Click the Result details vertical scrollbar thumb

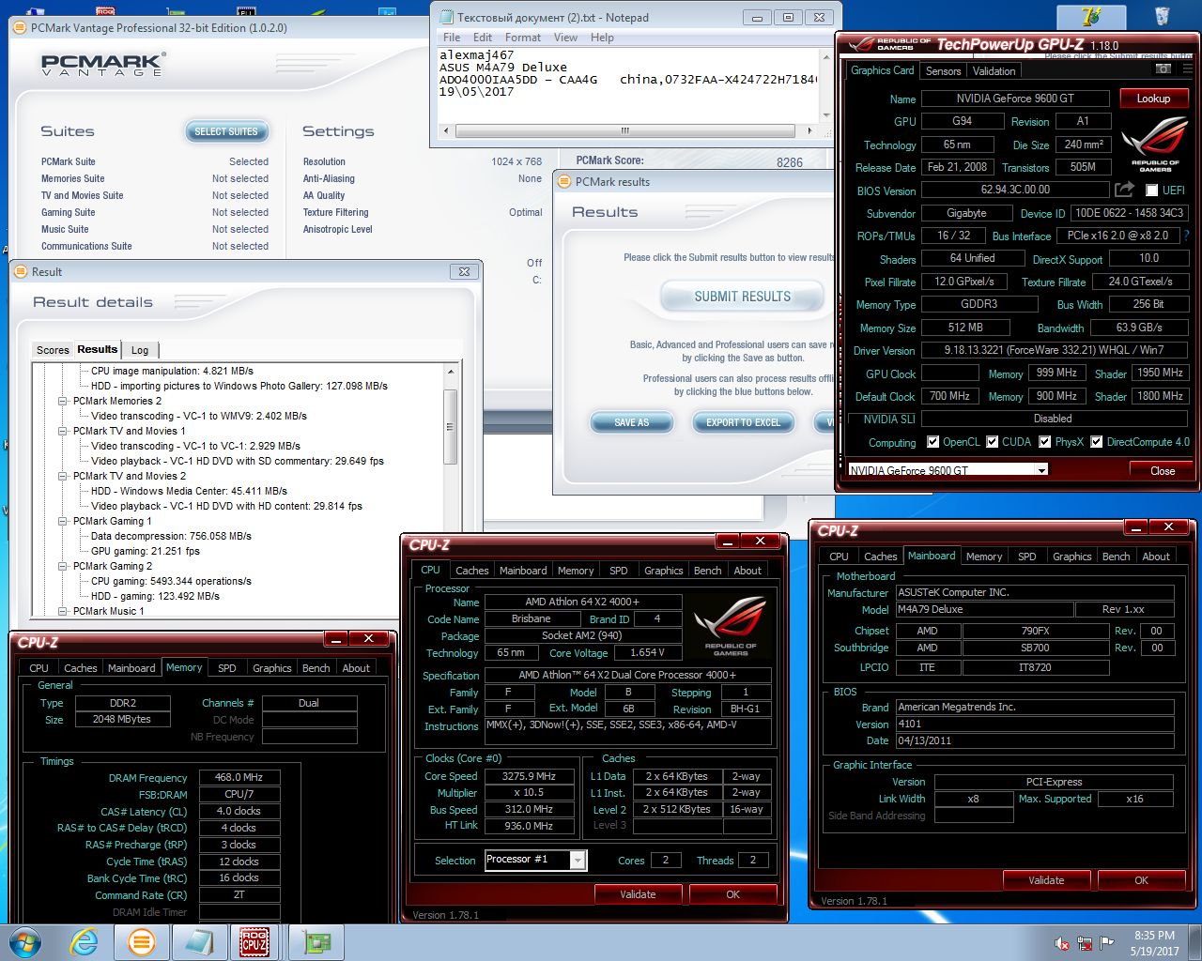(x=451, y=426)
